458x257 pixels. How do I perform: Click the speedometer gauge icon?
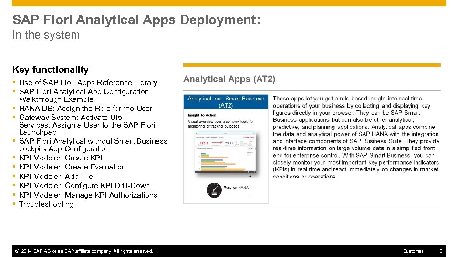click(x=214, y=190)
